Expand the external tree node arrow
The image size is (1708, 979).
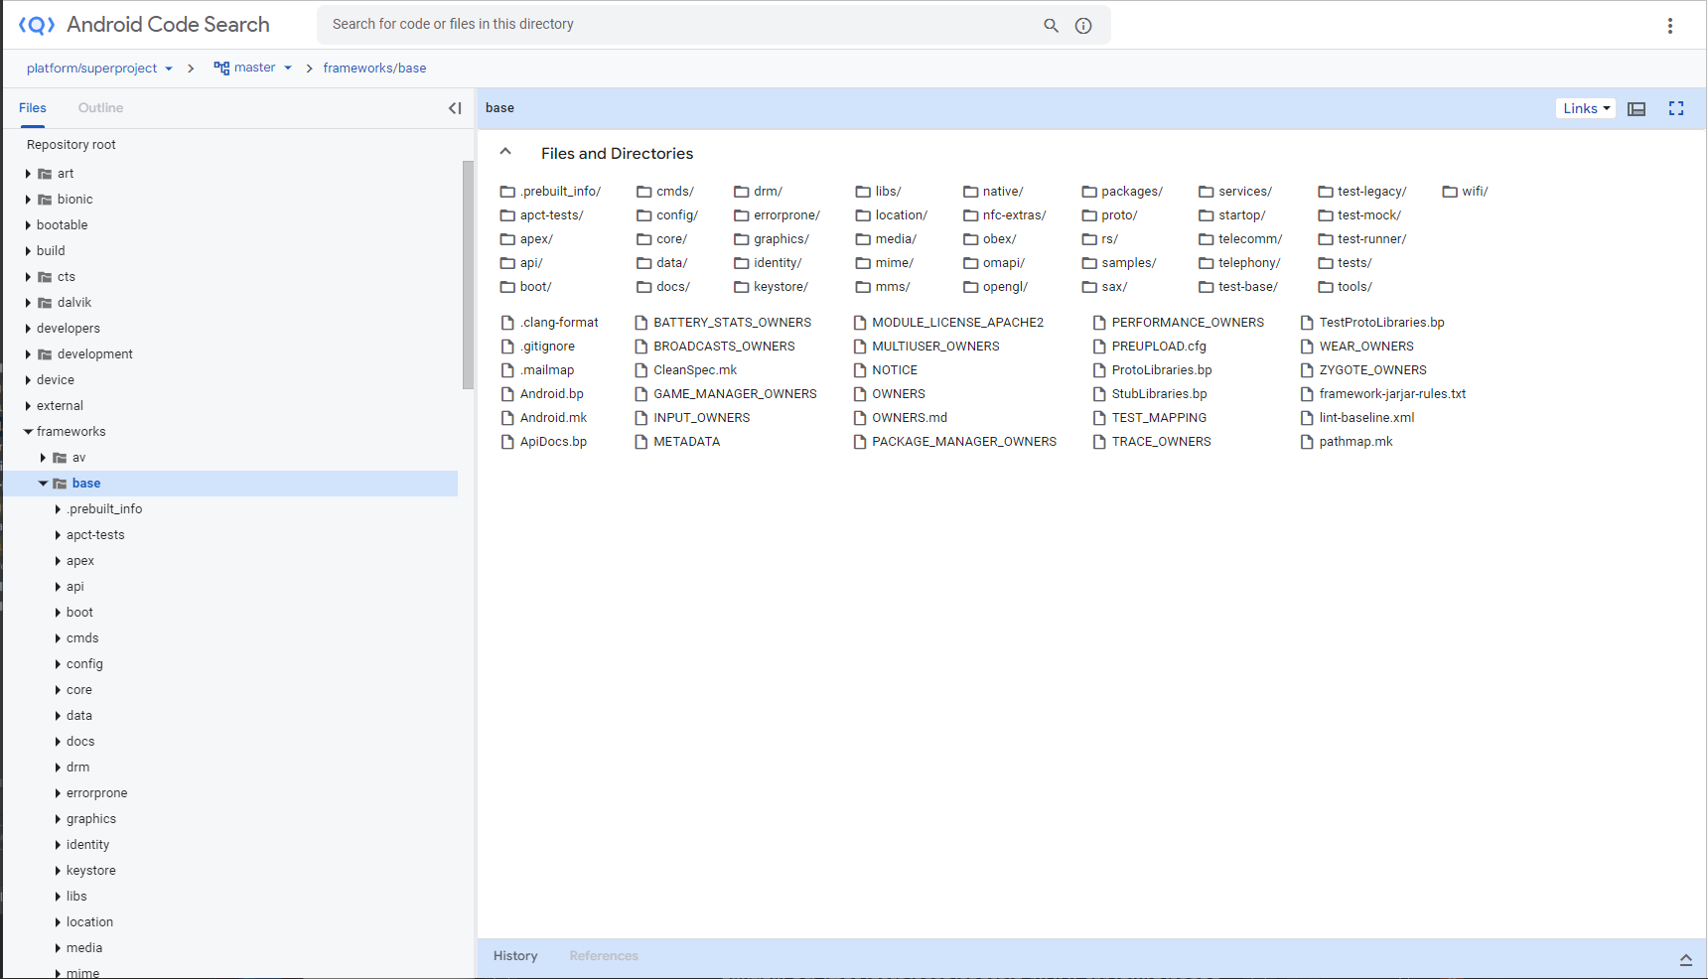(28, 406)
